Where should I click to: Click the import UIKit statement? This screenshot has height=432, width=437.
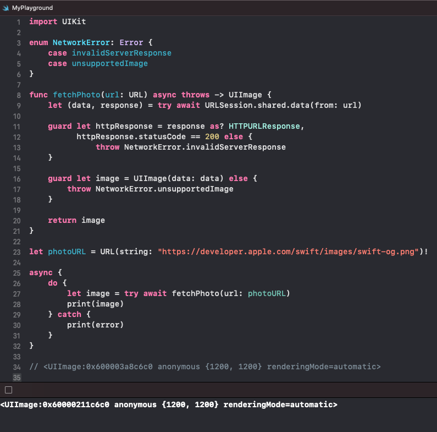pos(58,21)
